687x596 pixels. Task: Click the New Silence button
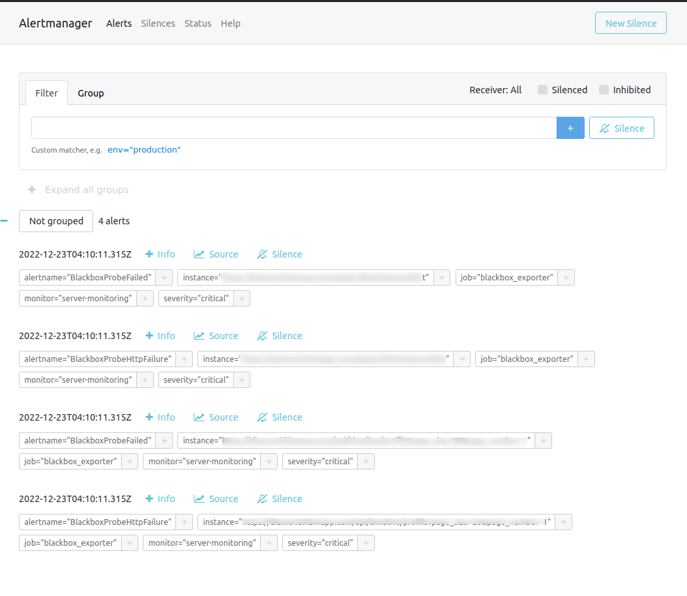[x=630, y=22]
